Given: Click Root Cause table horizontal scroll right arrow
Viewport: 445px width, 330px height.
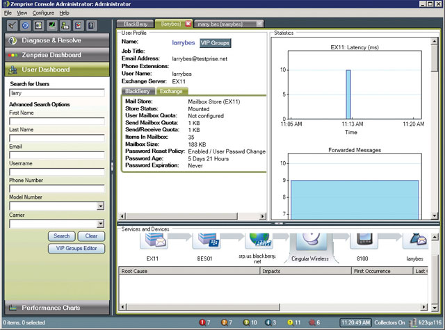Looking at the screenshot, I should coord(424,307).
